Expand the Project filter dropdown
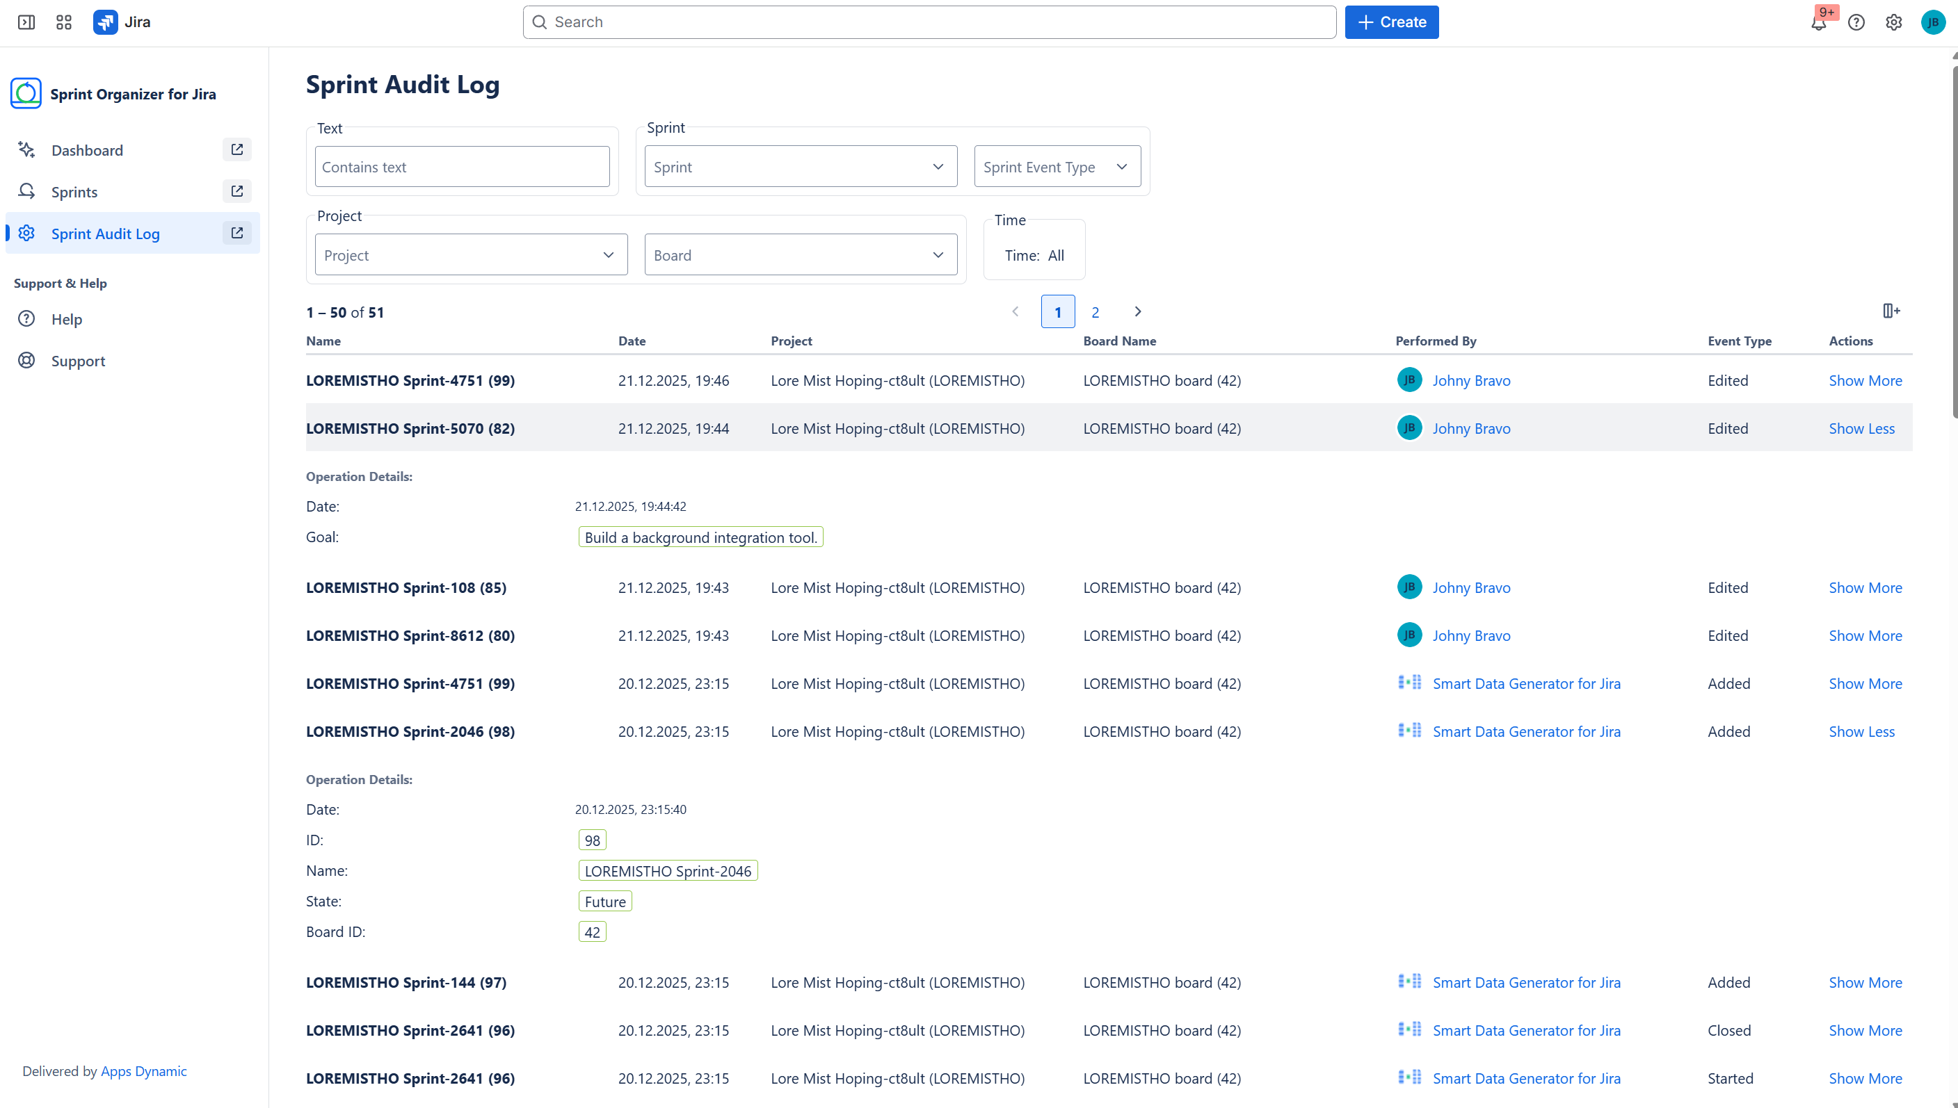Image resolution: width=1958 pixels, height=1108 pixels. click(x=470, y=255)
